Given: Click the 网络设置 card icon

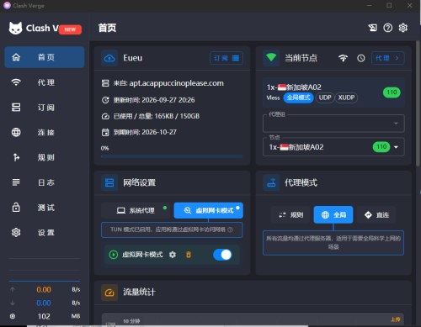Looking at the screenshot, I should tap(109, 182).
